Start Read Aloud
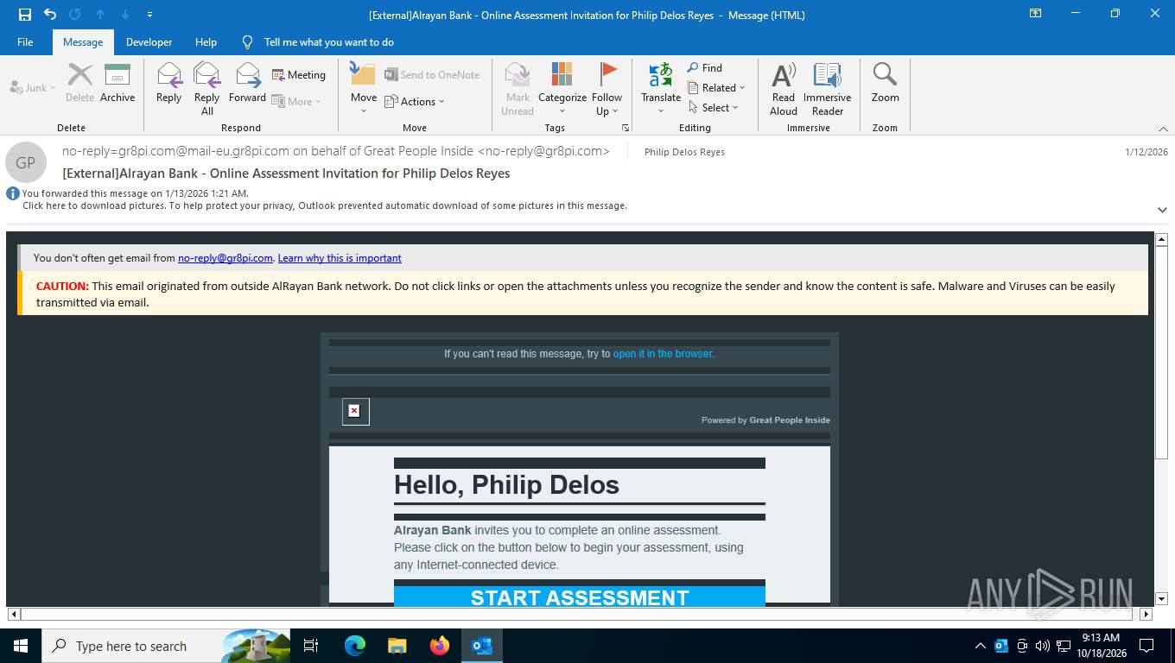 pos(784,88)
